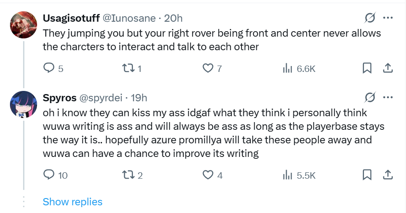The image size is (406, 213).
Task: Share Spyros's tweet
Action: [x=387, y=175]
